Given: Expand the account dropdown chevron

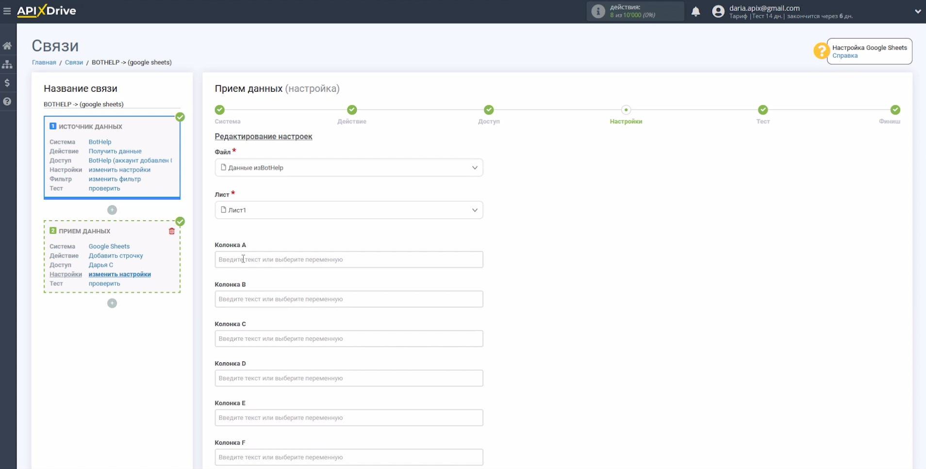Looking at the screenshot, I should point(917,11).
